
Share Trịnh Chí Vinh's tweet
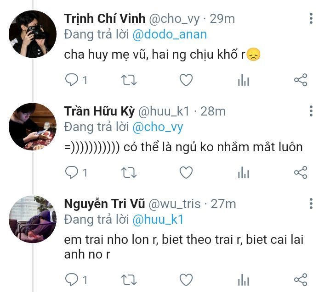point(300,80)
